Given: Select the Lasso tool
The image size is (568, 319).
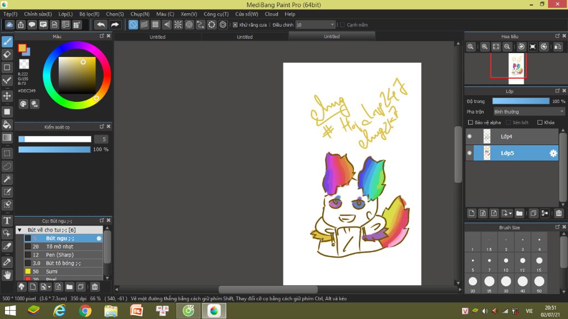Looking at the screenshot, I should pyautogui.click(x=7, y=166).
